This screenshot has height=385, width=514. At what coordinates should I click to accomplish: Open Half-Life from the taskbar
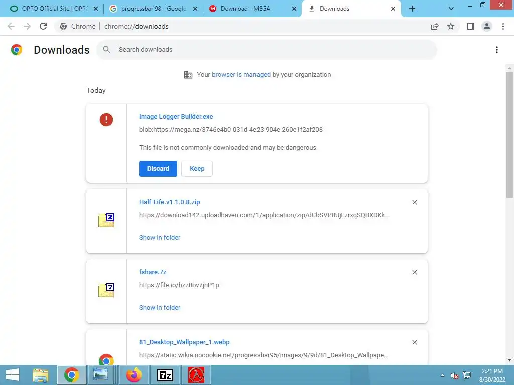[x=196, y=375]
